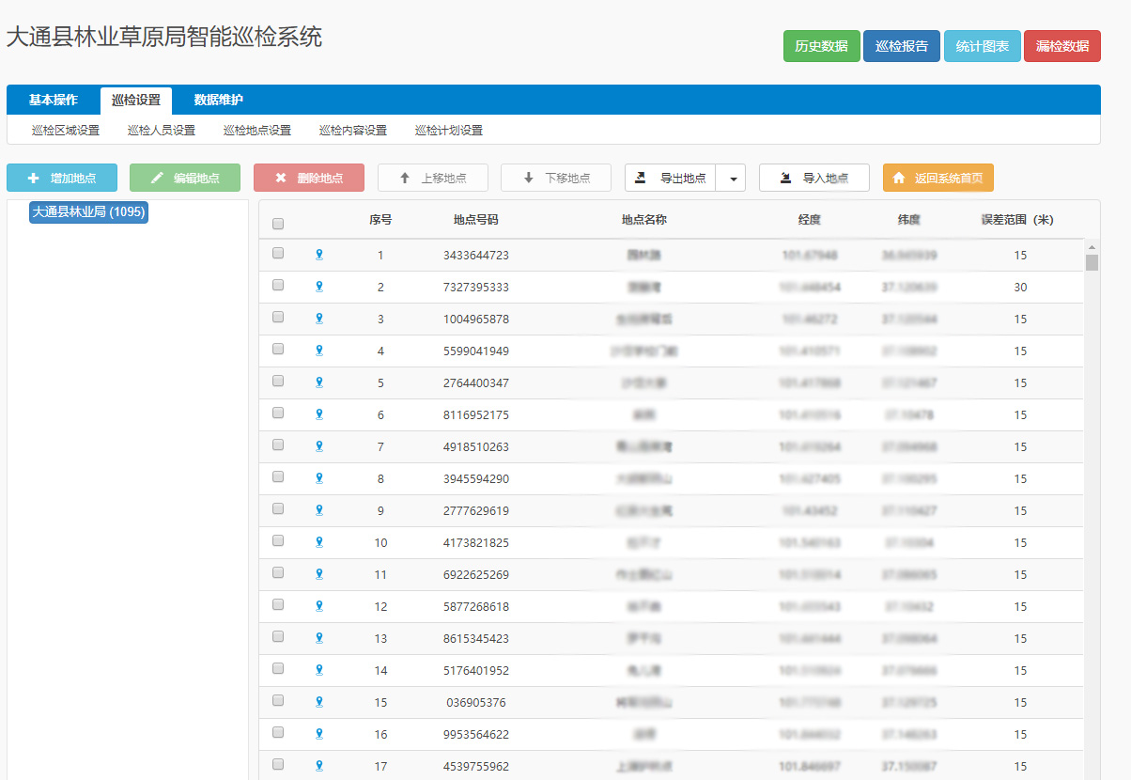Switch to the 数据维护 tab
Image resolution: width=1131 pixels, height=780 pixels.
(218, 100)
